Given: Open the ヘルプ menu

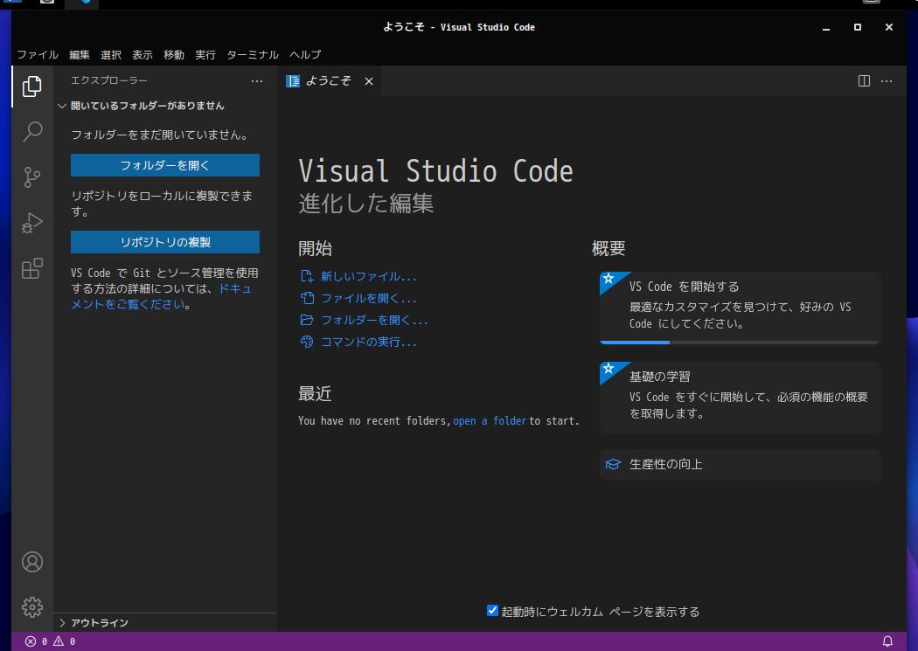Looking at the screenshot, I should click(305, 54).
